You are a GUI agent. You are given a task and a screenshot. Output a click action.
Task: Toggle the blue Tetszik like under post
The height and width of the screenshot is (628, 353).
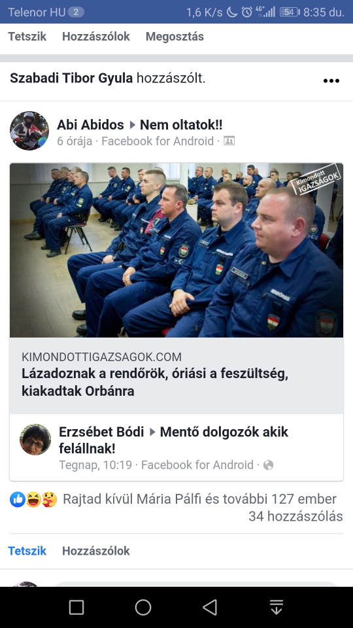(27, 551)
